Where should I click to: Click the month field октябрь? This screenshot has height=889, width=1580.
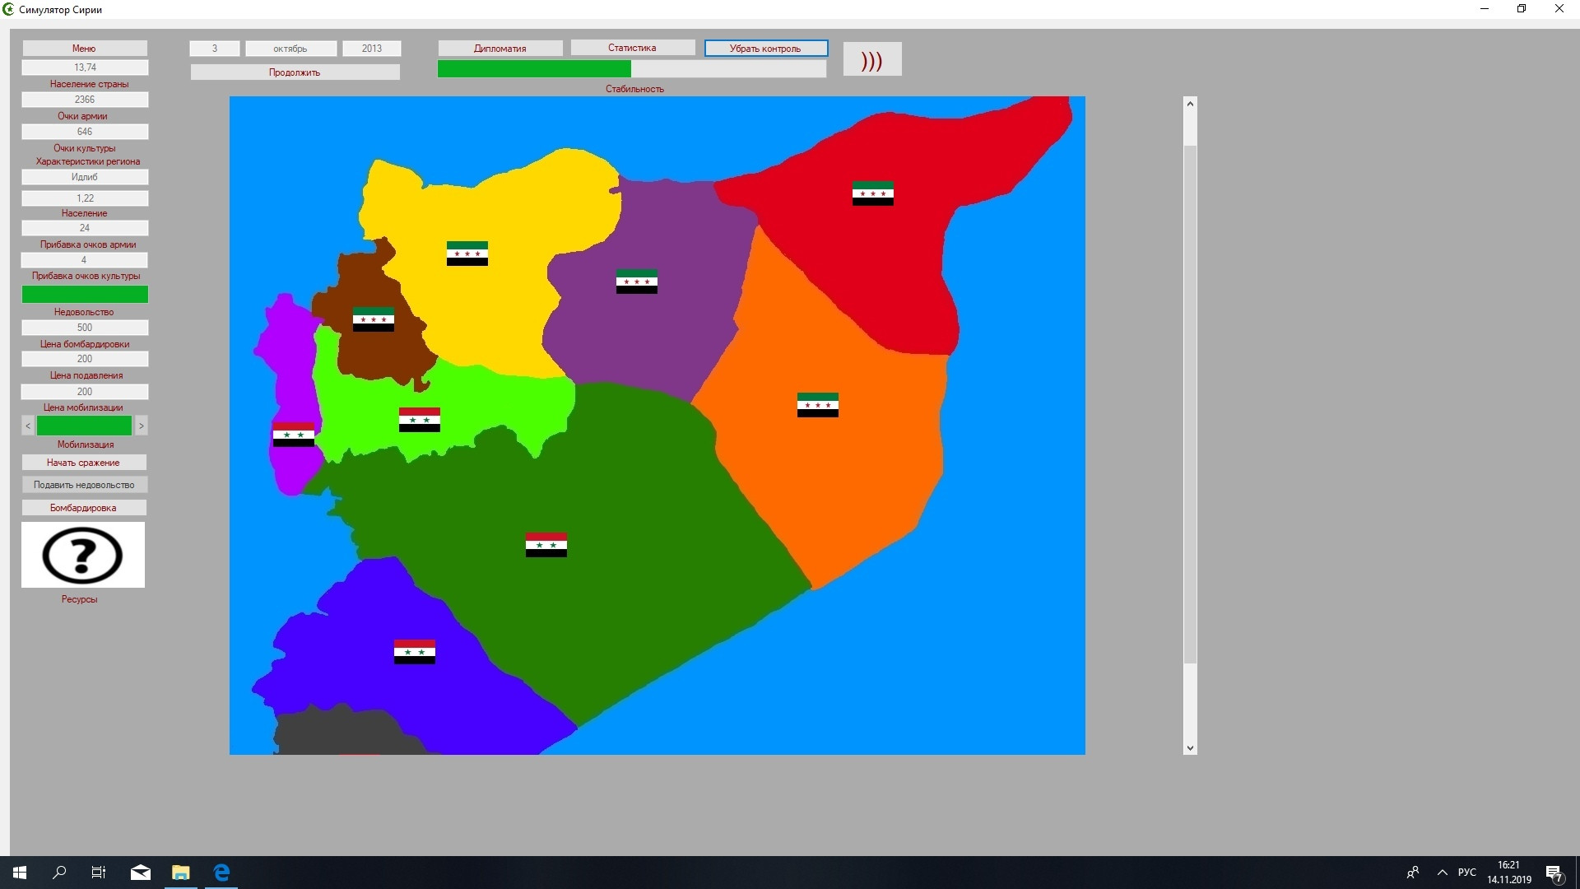291,49
